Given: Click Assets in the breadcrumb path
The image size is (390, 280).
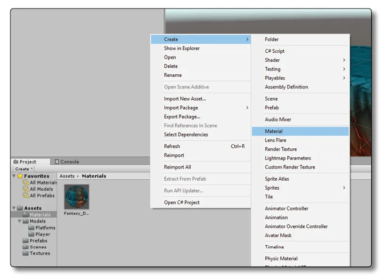Looking at the screenshot, I should [x=67, y=176].
